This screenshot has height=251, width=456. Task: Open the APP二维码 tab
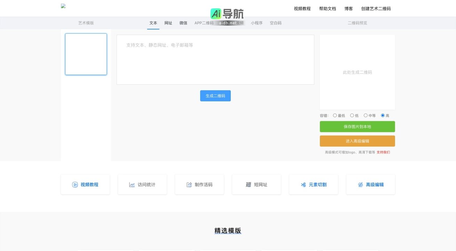(203, 23)
